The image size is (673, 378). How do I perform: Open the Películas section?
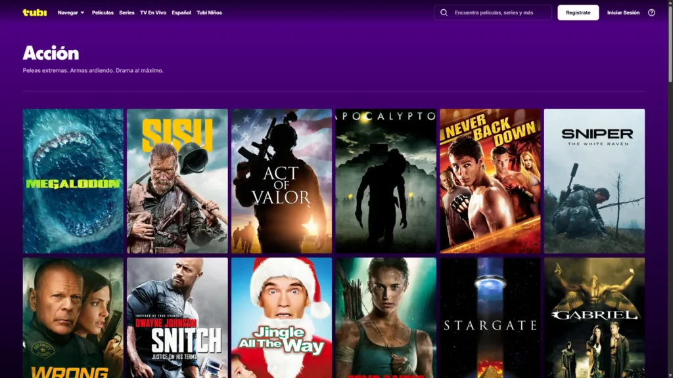tap(103, 12)
